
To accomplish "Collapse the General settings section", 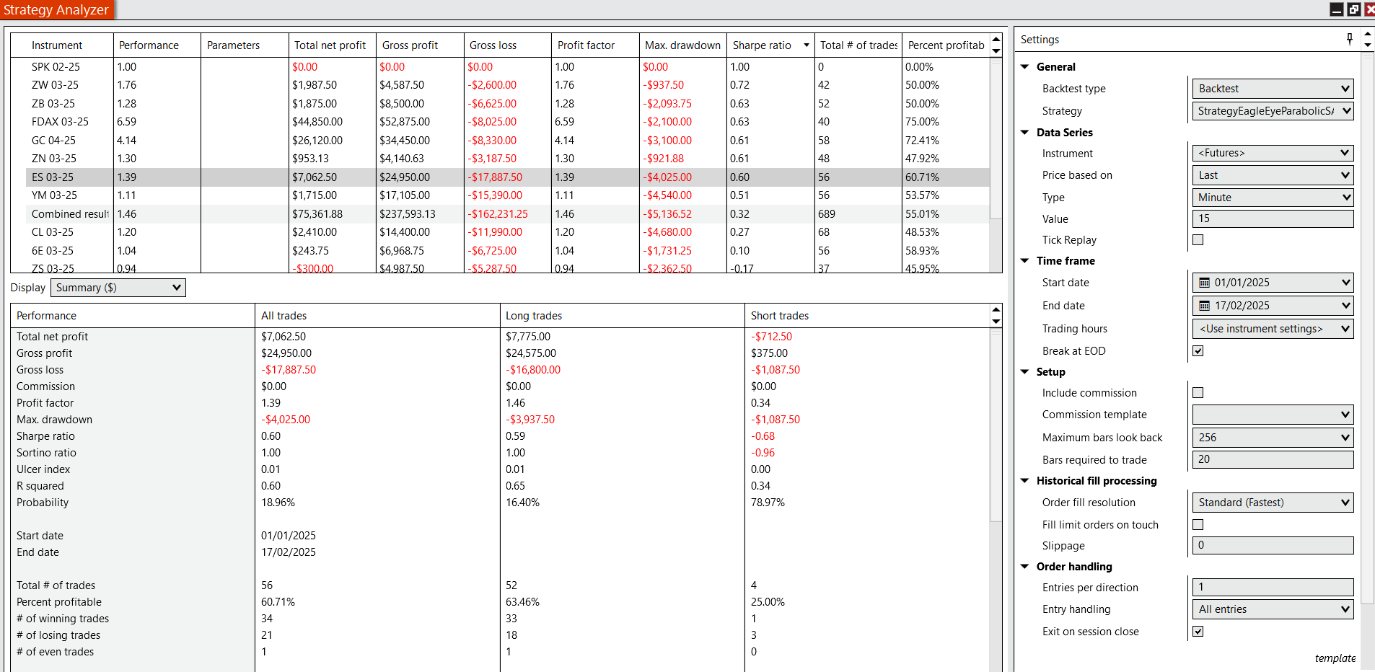I will (x=1025, y=66).
